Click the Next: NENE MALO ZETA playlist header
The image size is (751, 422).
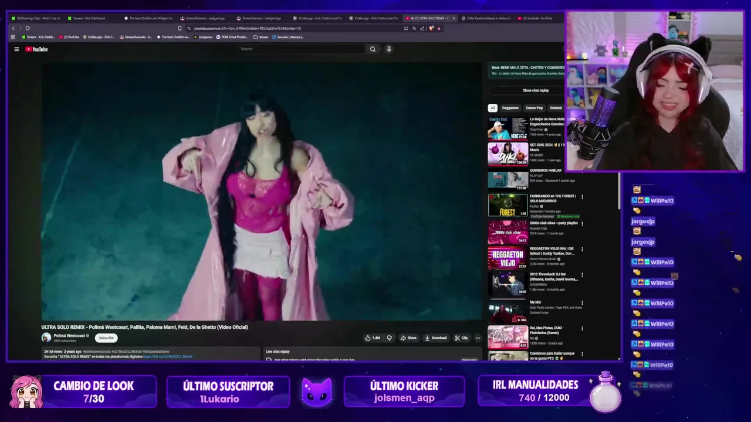pos(527,70)
